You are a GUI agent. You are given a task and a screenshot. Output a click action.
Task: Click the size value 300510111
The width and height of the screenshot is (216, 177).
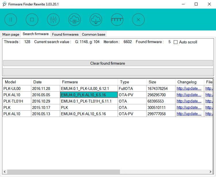click(x=161, y=107)
